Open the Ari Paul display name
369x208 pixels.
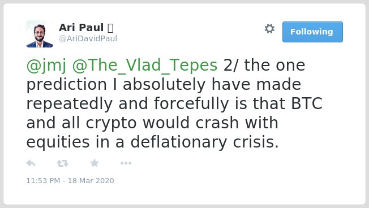pos(81,28)
